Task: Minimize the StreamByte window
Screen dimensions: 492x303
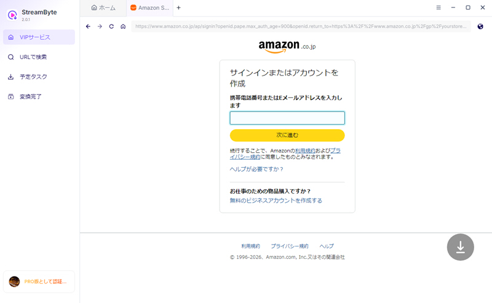Action: (x=453, y=7)
